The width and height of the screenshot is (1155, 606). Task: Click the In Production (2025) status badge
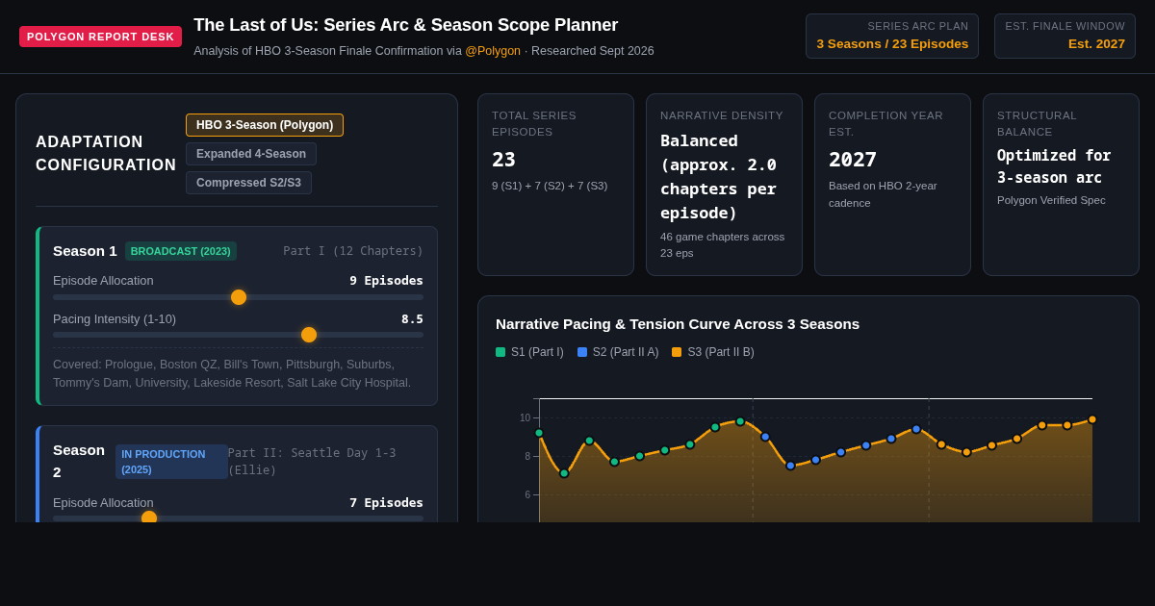pos(171,462)
